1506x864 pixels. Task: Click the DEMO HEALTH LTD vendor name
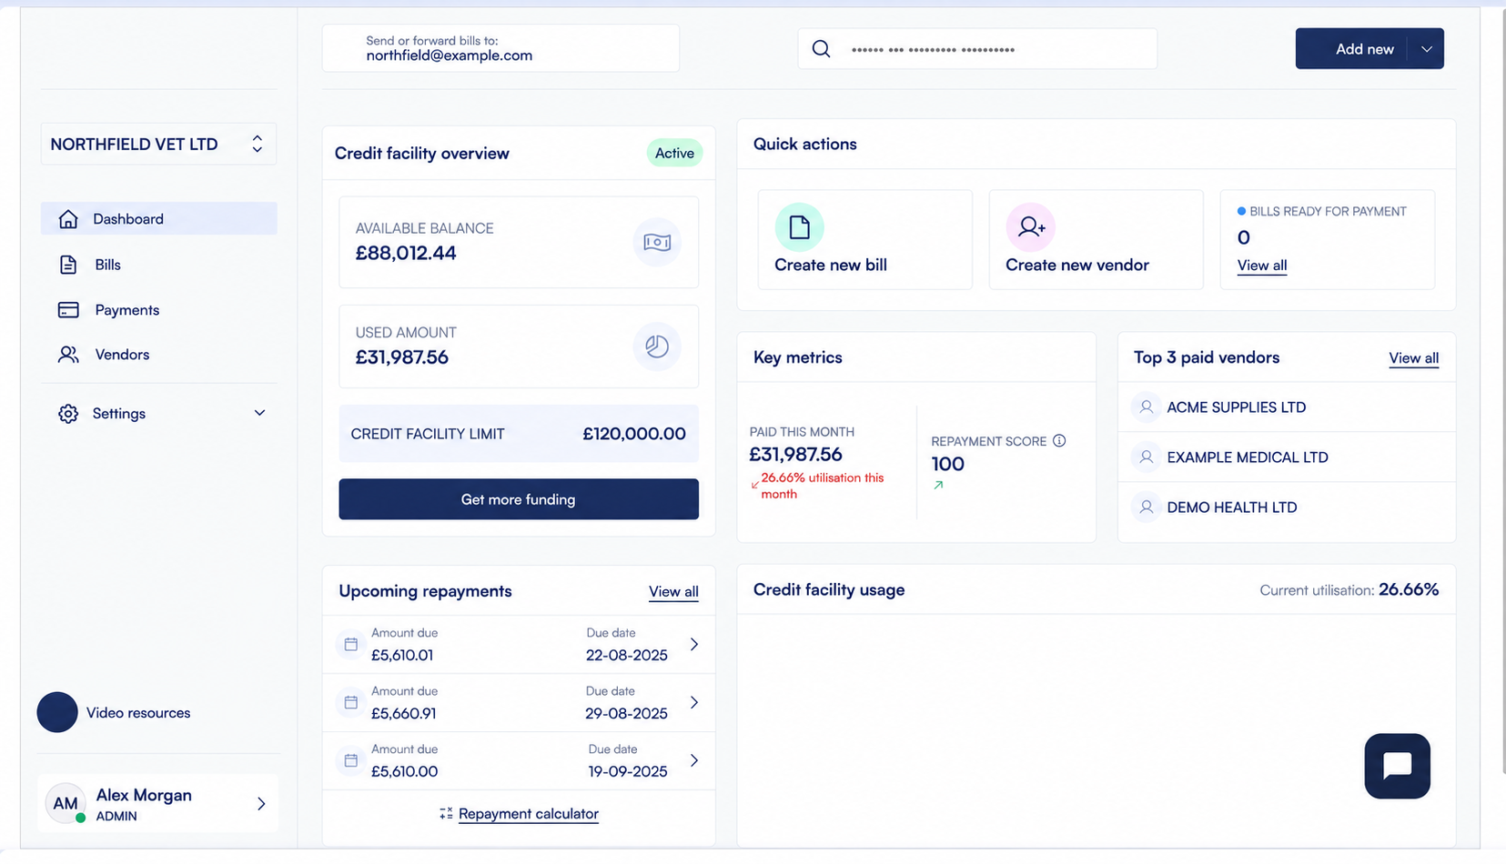click(x=1232, y=507)
